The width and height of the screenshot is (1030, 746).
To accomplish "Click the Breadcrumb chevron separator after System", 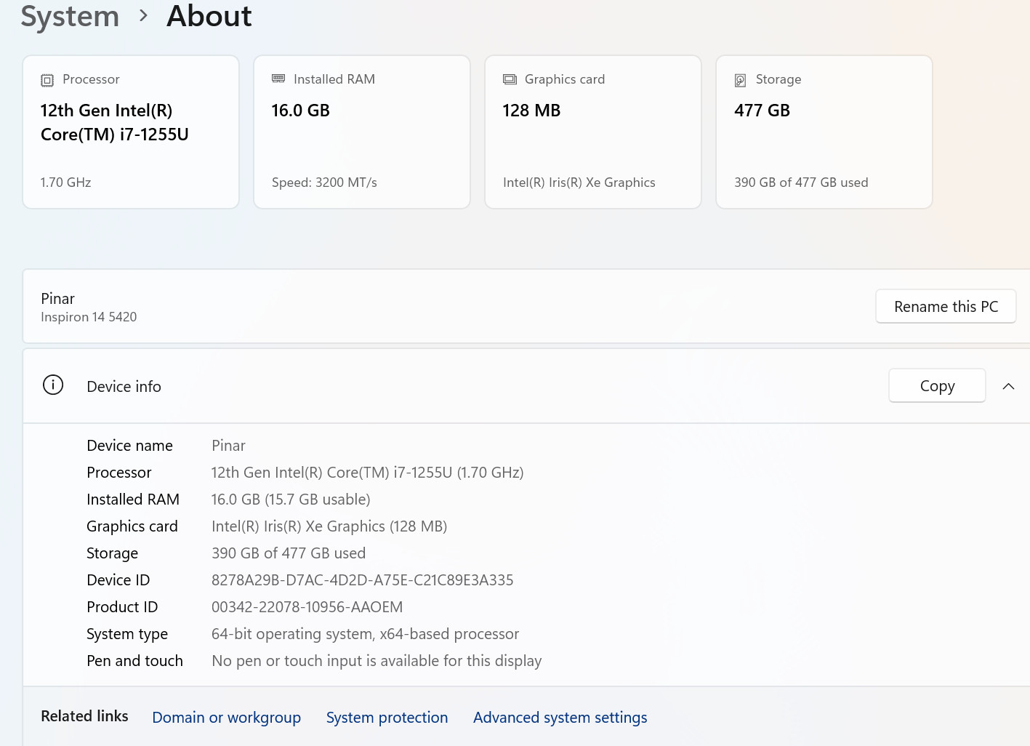I will 143,15.
